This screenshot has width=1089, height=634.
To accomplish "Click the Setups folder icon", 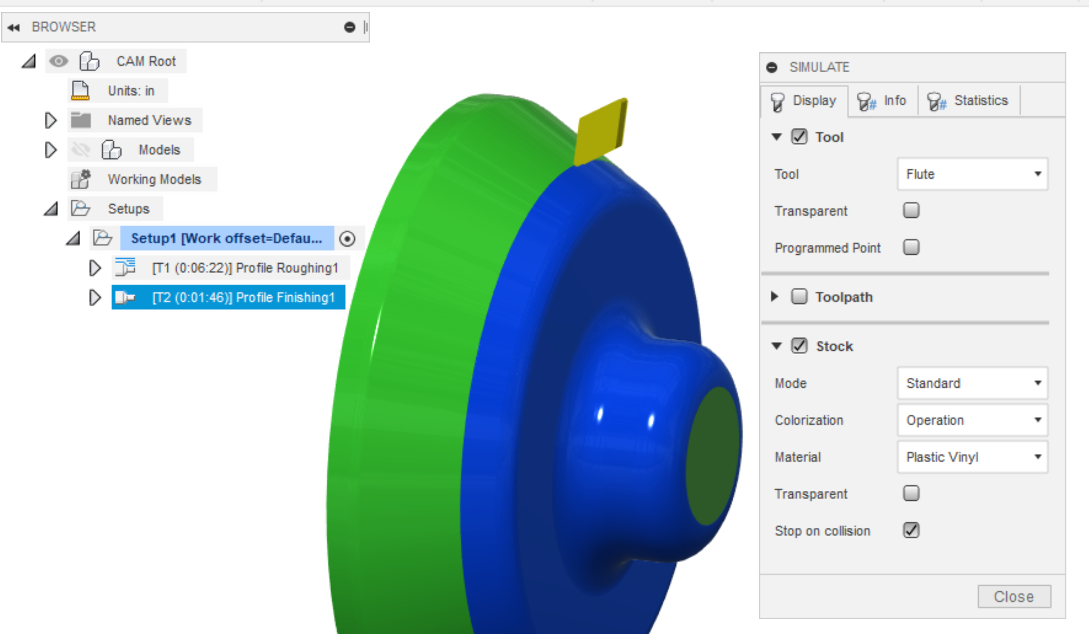I will point(80,209).
